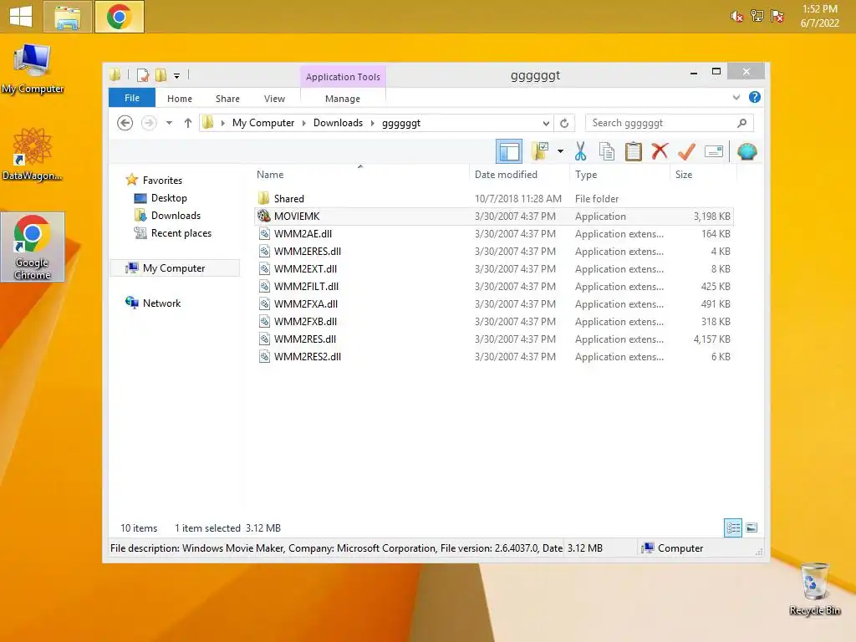Image resolution: width=856 pixels, height=642 pixels.
Task: Expand the ribbon with the chevron
Action: tap(736, 97)
